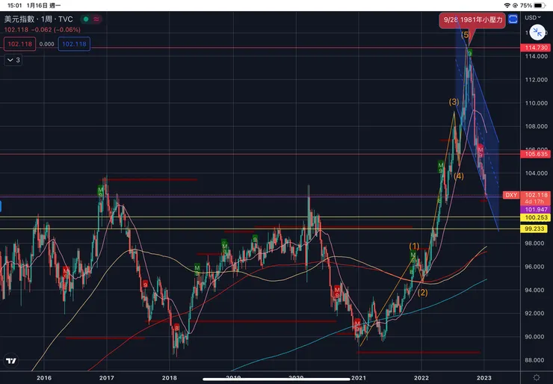Tap the white collapse arrows circle button
This screenshot has height=384, width=553.
(537, 32)
